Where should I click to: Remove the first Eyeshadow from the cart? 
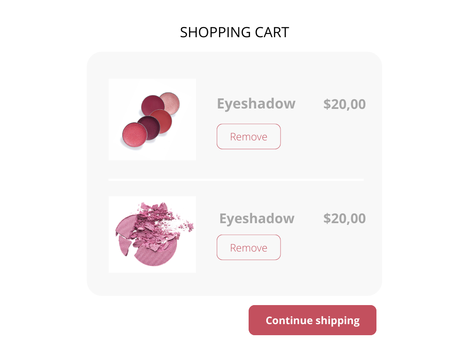pyautogui.click(x=249, y=136)
